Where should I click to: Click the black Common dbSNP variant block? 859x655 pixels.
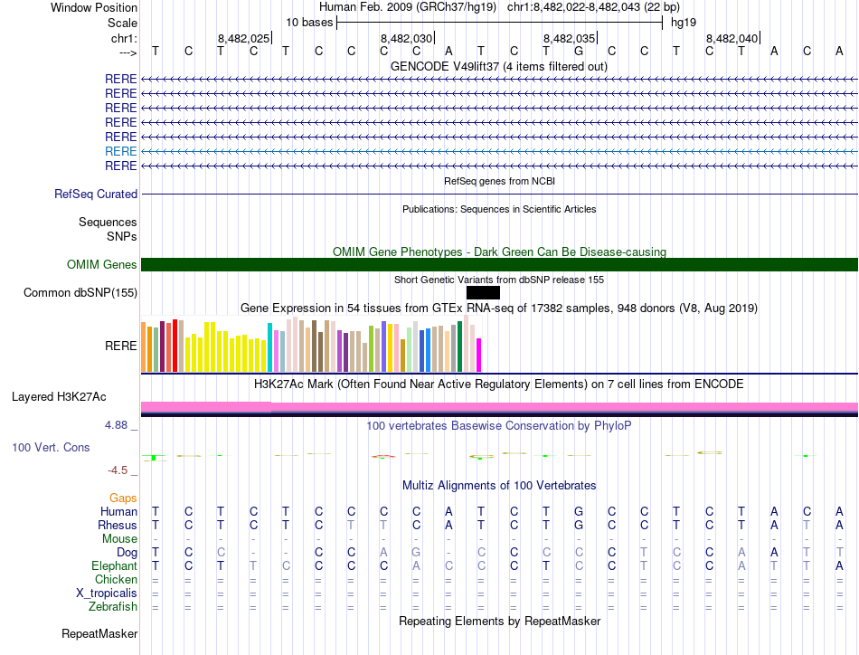[x=483, y=292]
